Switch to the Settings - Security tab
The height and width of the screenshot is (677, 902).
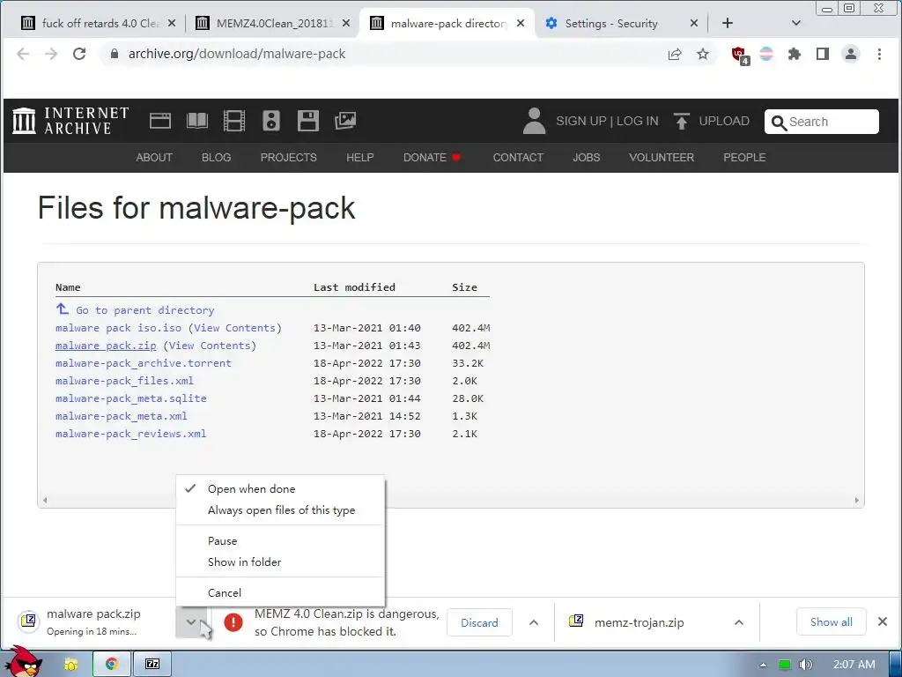620,23
